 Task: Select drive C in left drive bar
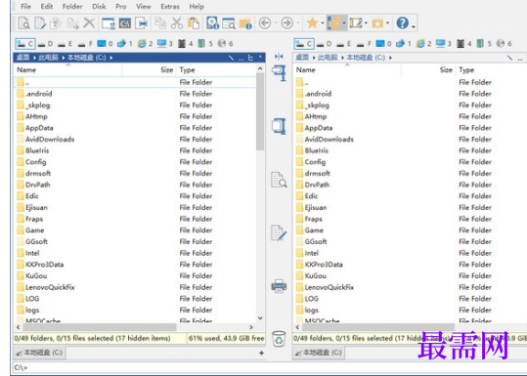pos(25,44)
